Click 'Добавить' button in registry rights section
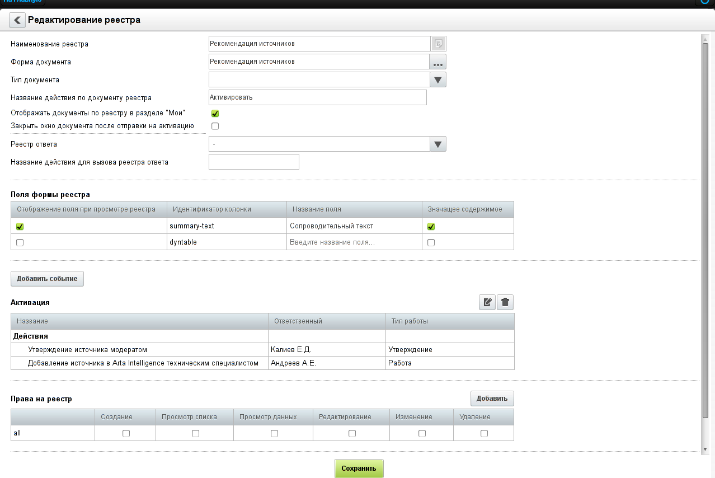 tap(492, 399)
